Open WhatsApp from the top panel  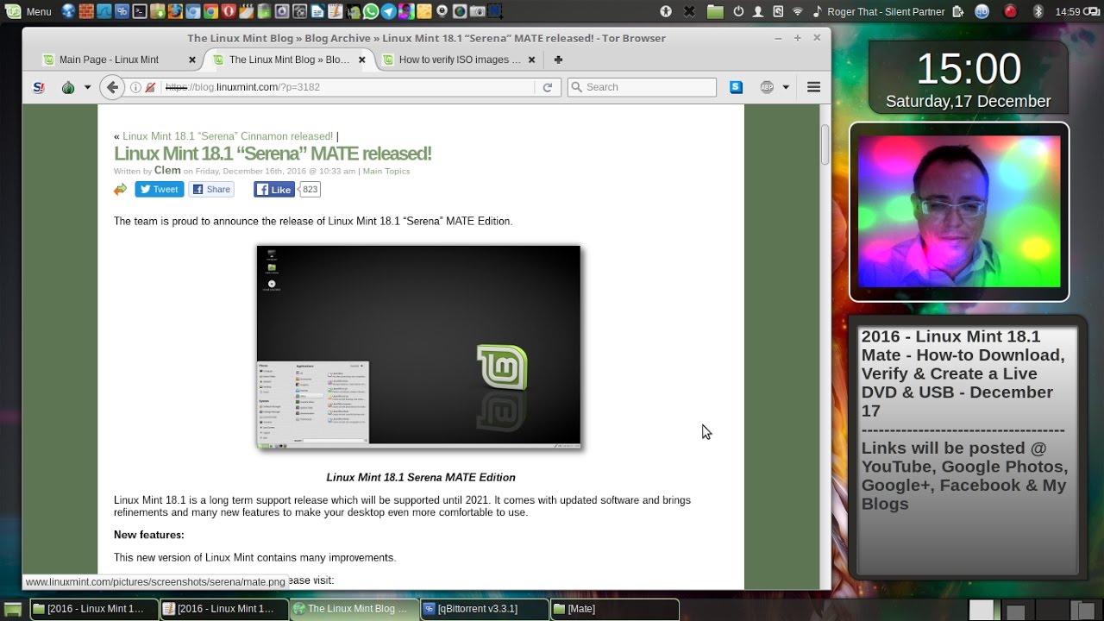371,11
